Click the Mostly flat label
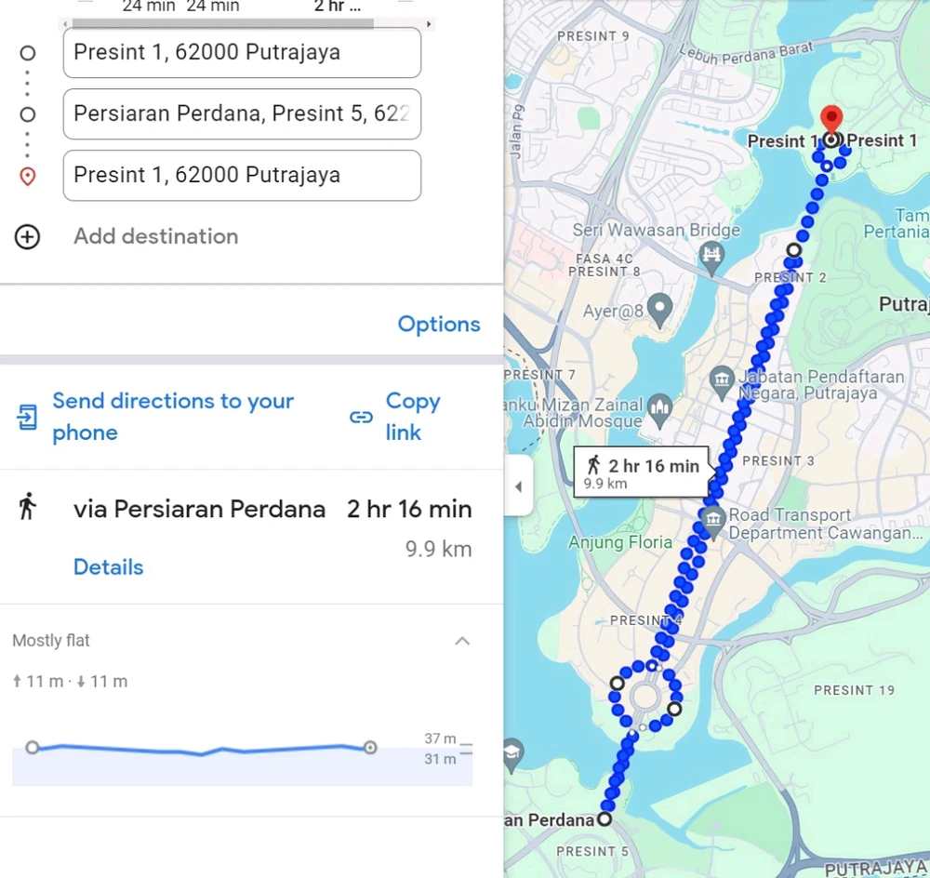The image size is (930, 878). point(51,641)
